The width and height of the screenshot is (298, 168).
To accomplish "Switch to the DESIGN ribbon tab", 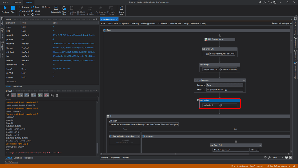I will tap(17, 2).
